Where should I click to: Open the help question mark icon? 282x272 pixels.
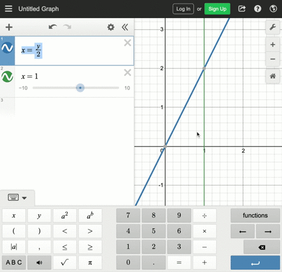(257, 9)
